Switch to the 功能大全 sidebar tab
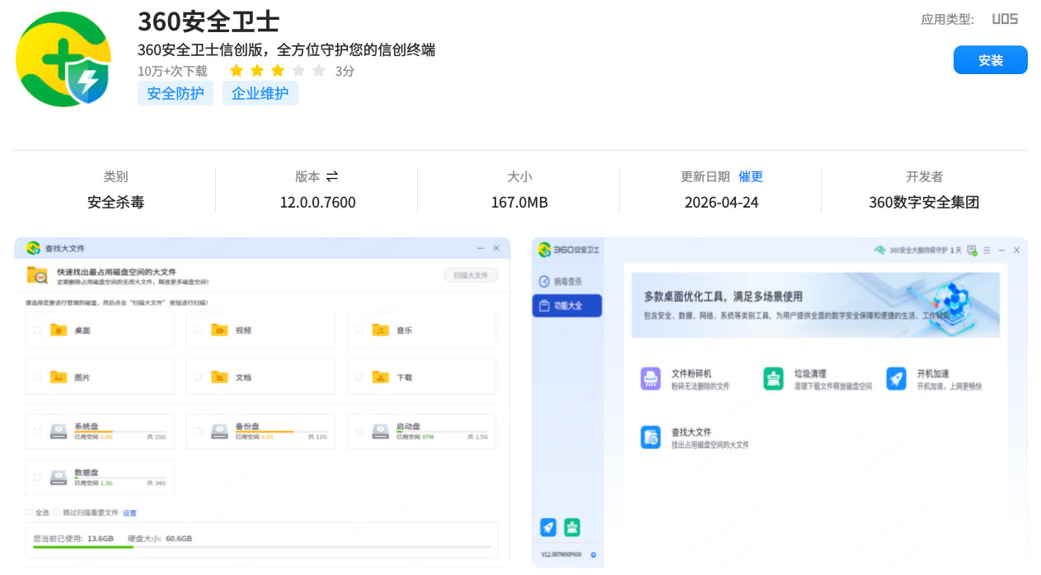 [567, 306]
